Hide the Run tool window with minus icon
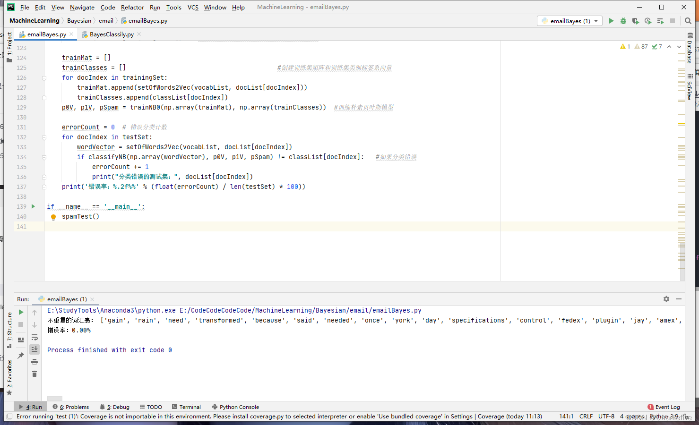The image size is (699, 425). 679,299
